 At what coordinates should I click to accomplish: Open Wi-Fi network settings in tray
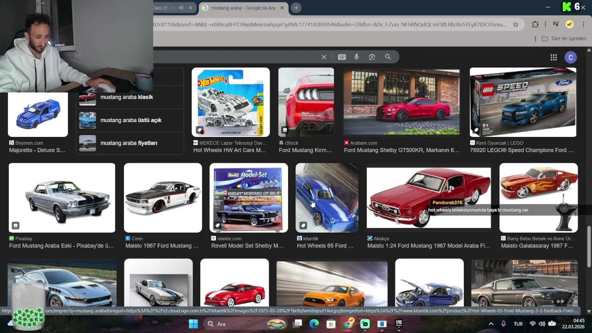click(533, 324)
